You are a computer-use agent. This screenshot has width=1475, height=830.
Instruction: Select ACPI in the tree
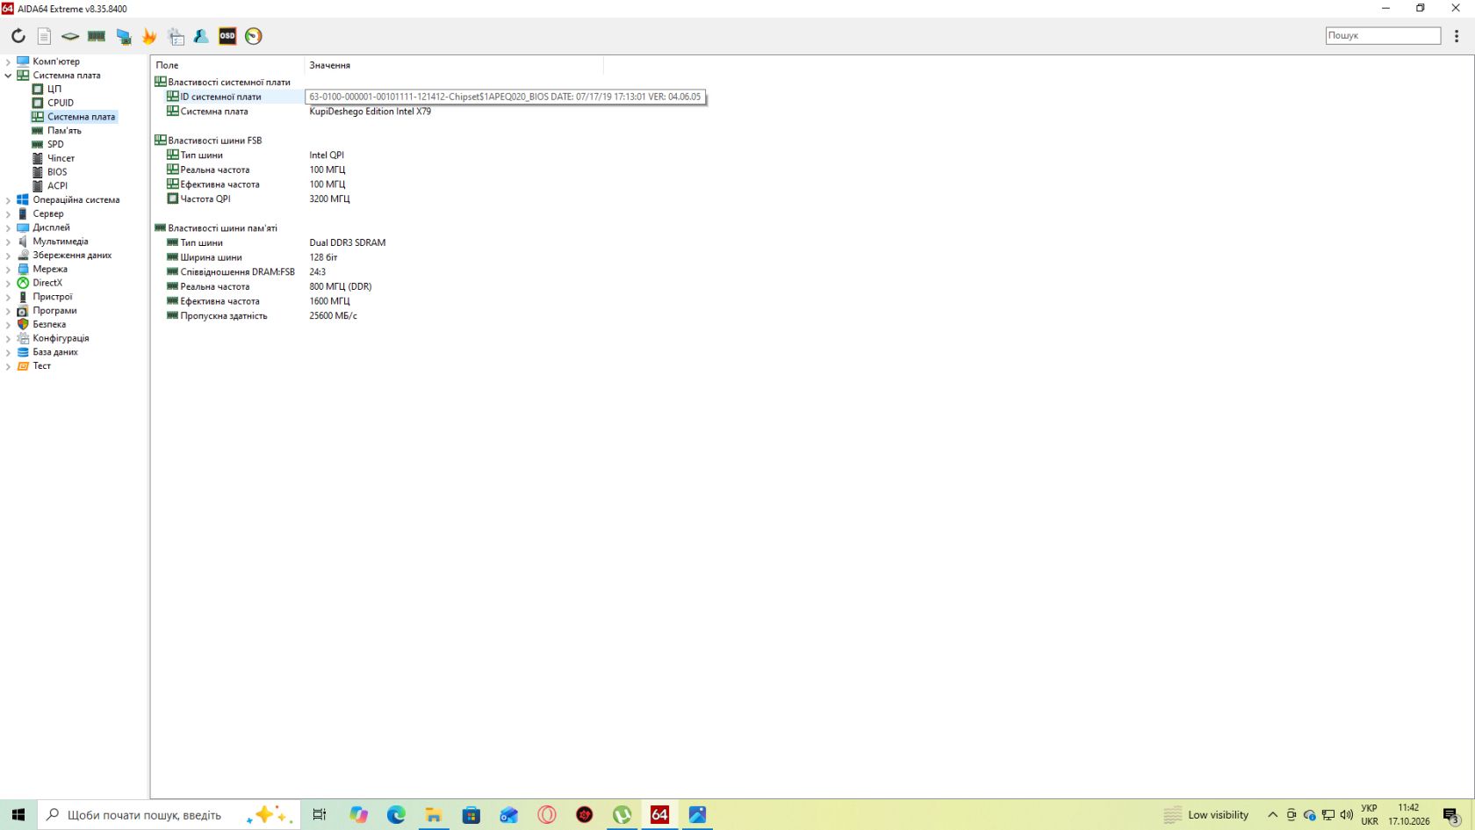57,186
